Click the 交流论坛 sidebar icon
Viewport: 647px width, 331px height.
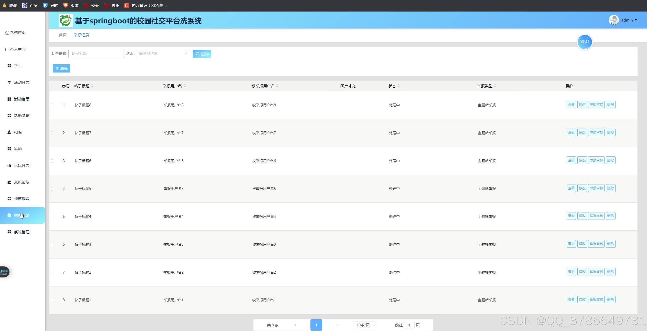[x=9, y=182]
